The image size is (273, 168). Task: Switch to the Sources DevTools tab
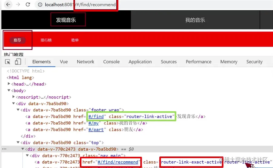tap(169, 62)
